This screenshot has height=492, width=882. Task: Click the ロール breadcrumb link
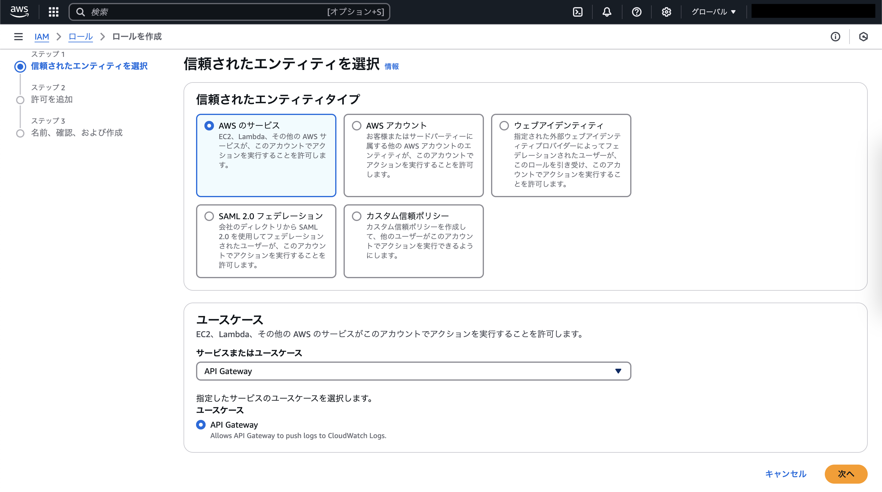point(80,37)
